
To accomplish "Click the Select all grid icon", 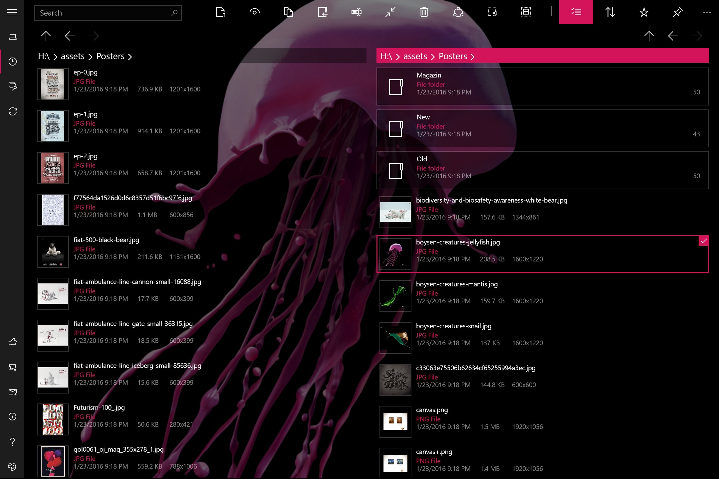I will point(526,12).
